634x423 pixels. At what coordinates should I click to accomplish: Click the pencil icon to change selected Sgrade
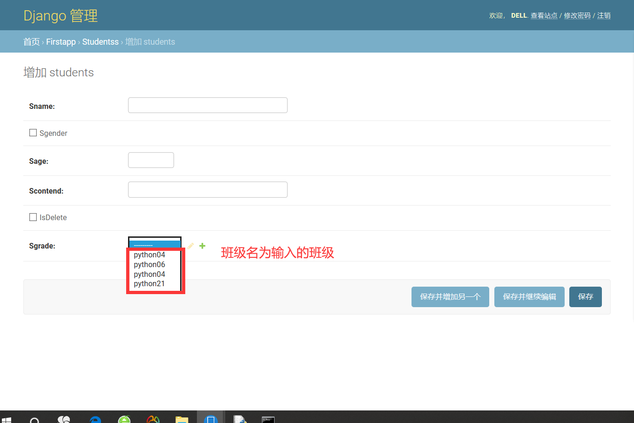[191, 246]
